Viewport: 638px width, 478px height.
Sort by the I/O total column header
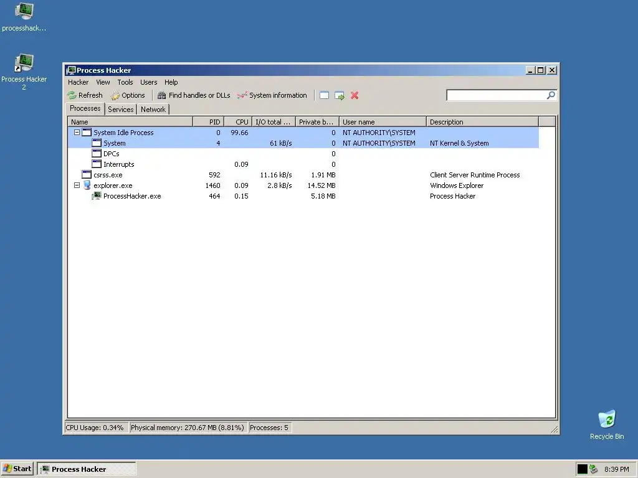[274, 122]
